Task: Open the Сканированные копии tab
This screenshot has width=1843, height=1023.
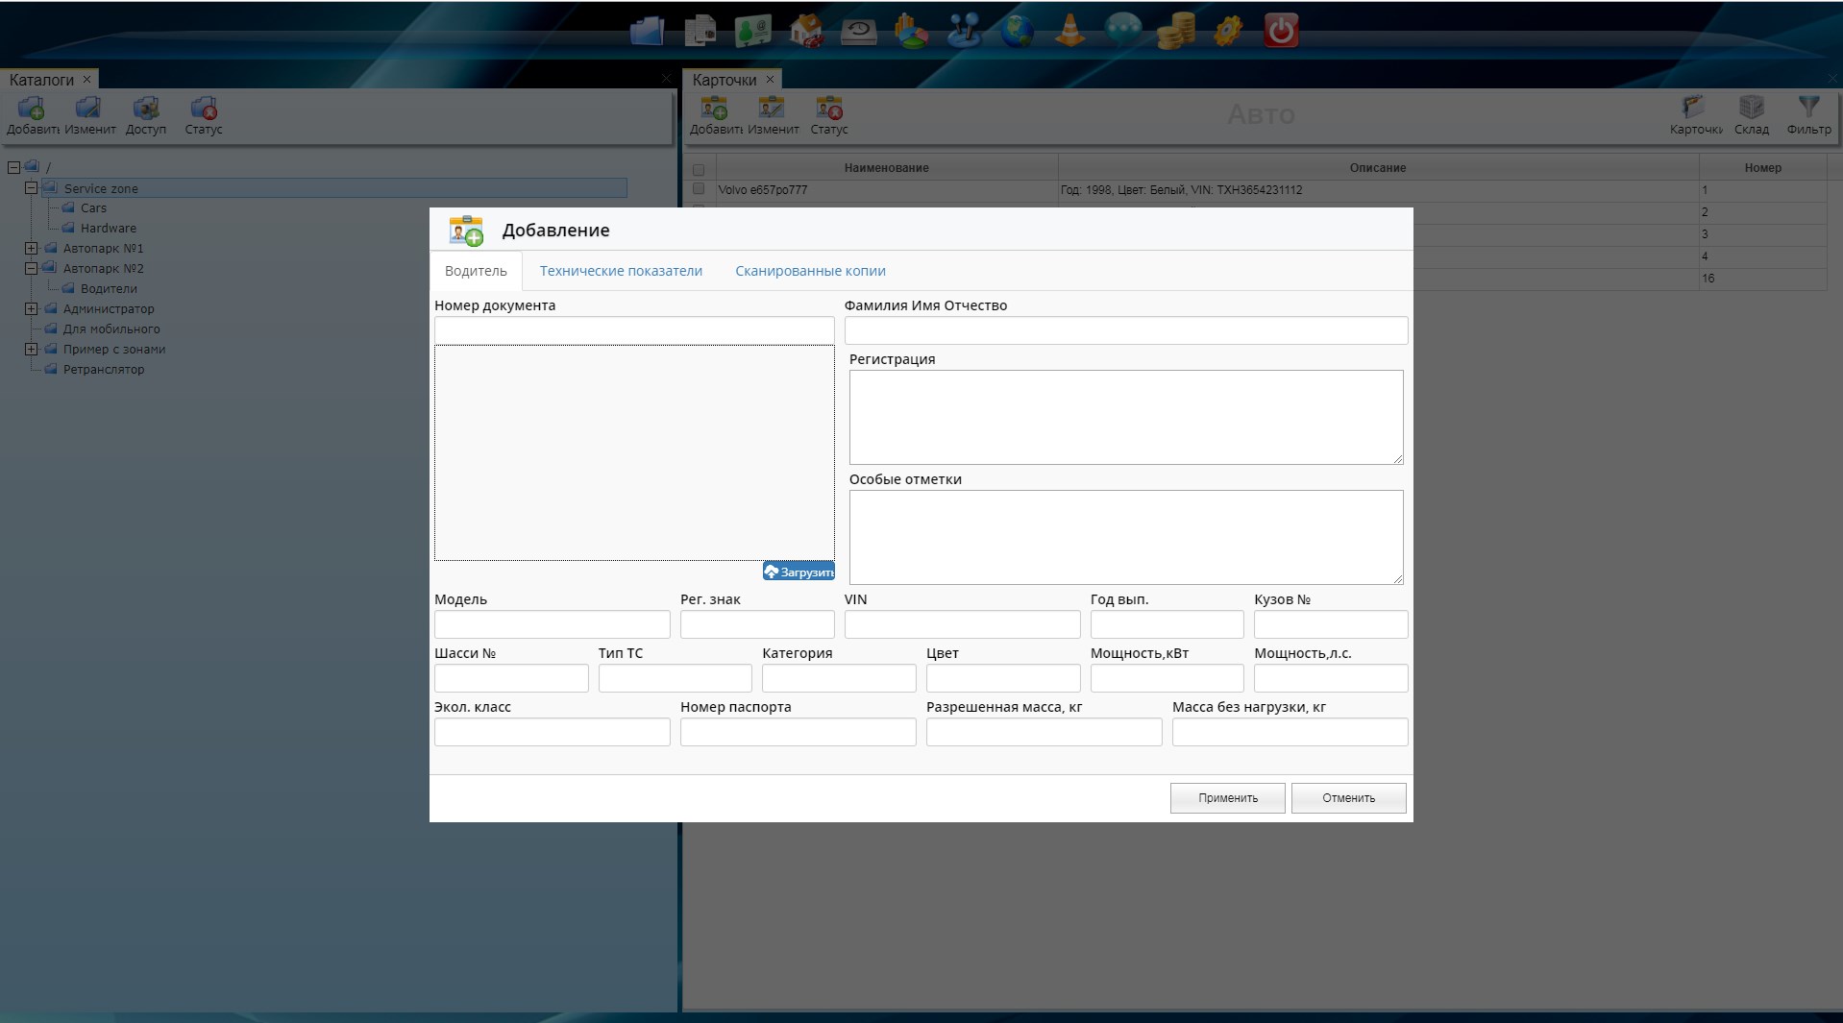Action: [810, 271]
